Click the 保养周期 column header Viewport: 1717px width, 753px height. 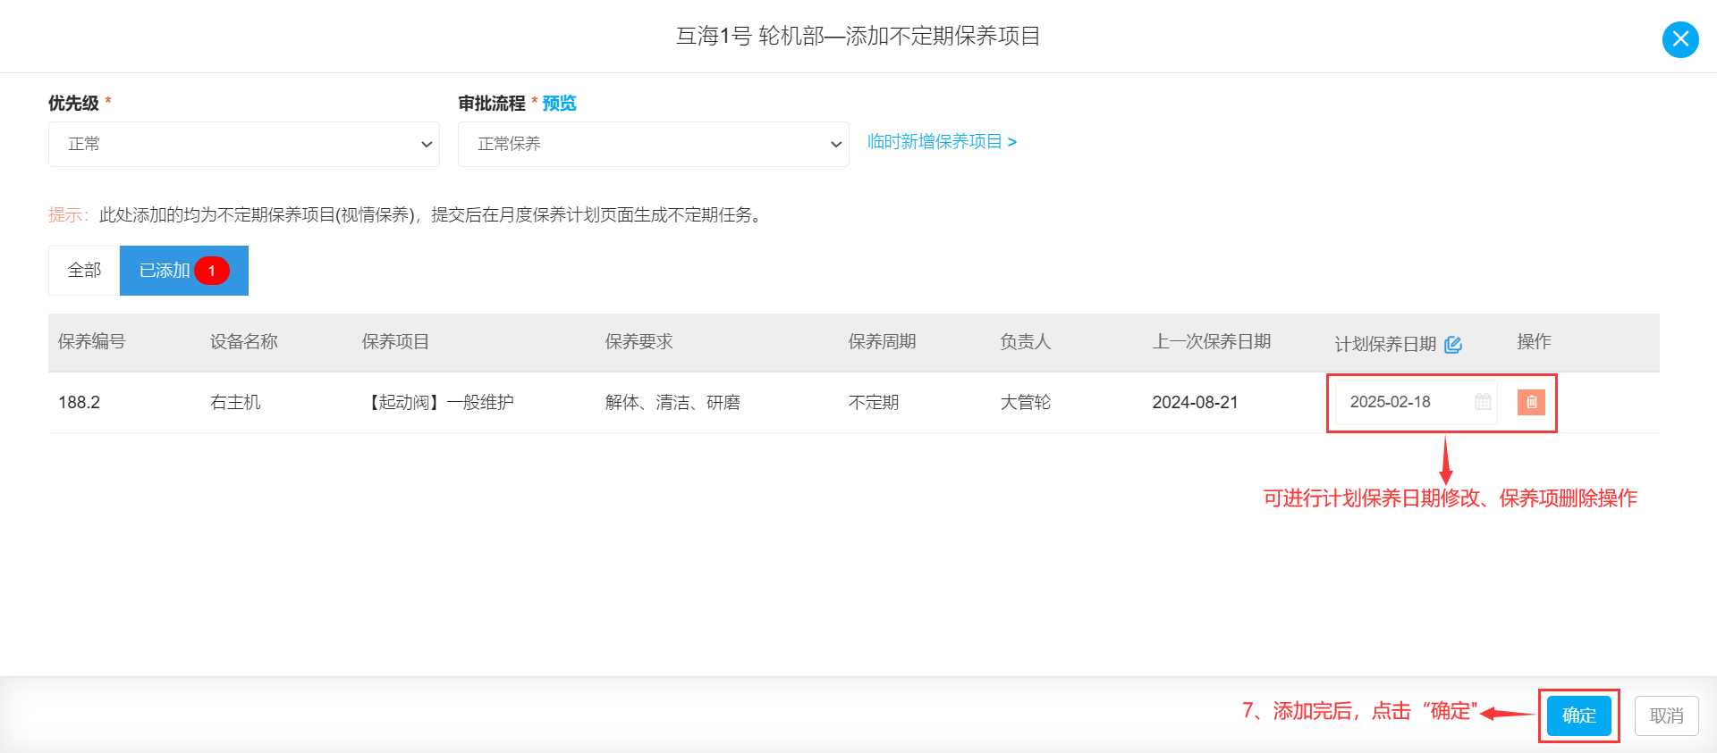tap(883, 342)
